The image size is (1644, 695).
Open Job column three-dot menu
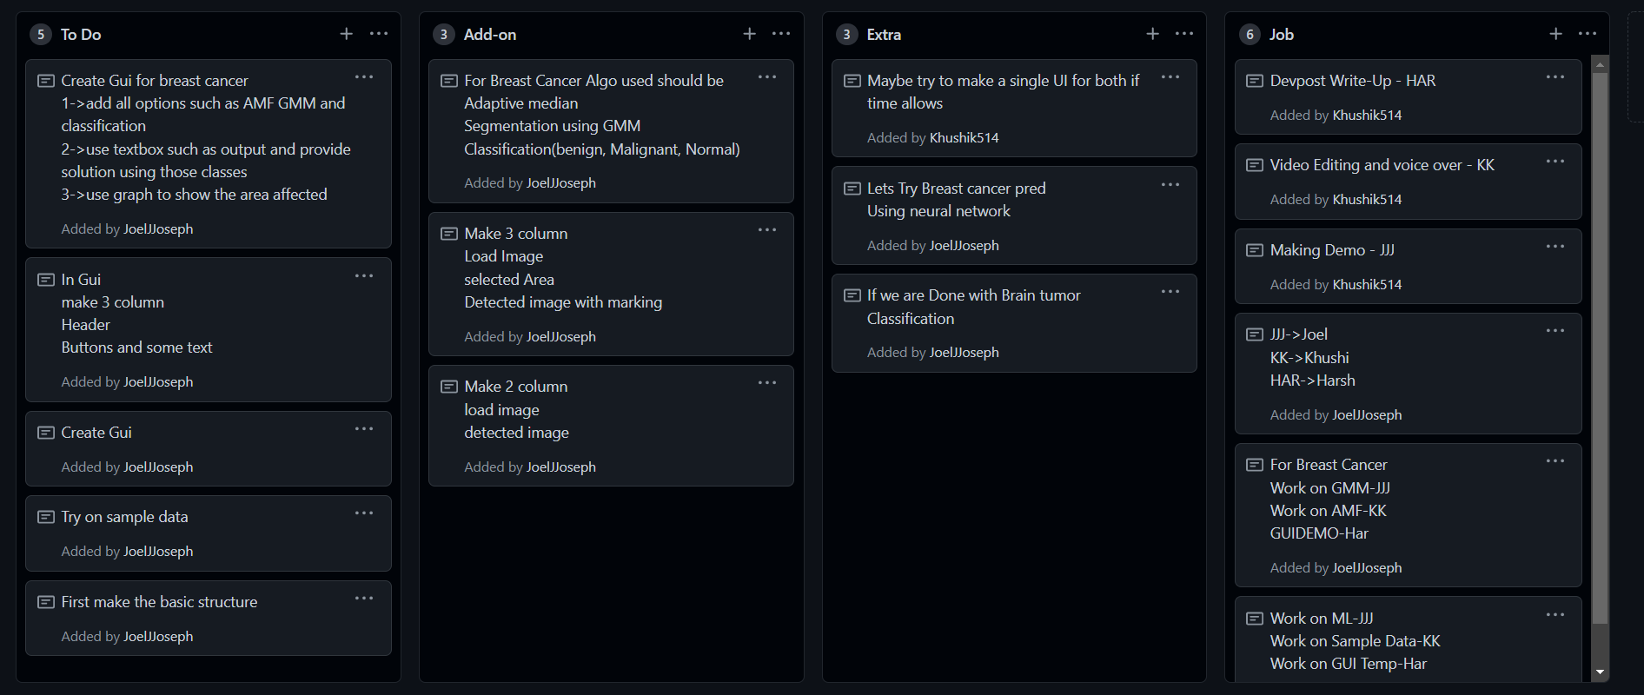click(1588, 34)
